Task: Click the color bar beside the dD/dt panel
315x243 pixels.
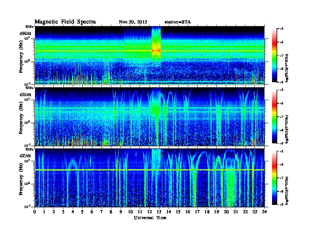Action: coord(274,116)
